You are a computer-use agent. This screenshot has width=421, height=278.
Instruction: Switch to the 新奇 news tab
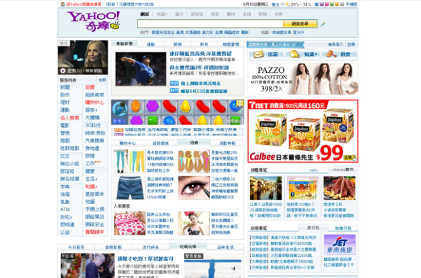(x=204, y=44)
